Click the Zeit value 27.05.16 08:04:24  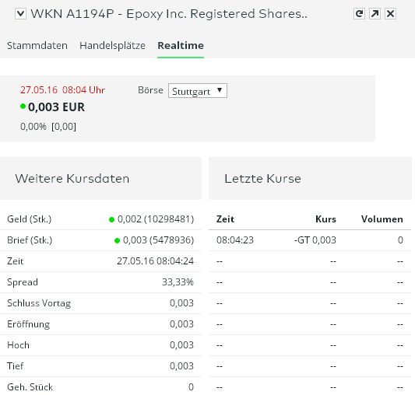pos(156,261)
